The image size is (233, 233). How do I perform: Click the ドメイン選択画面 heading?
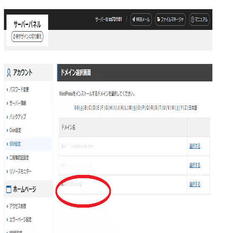76,73
